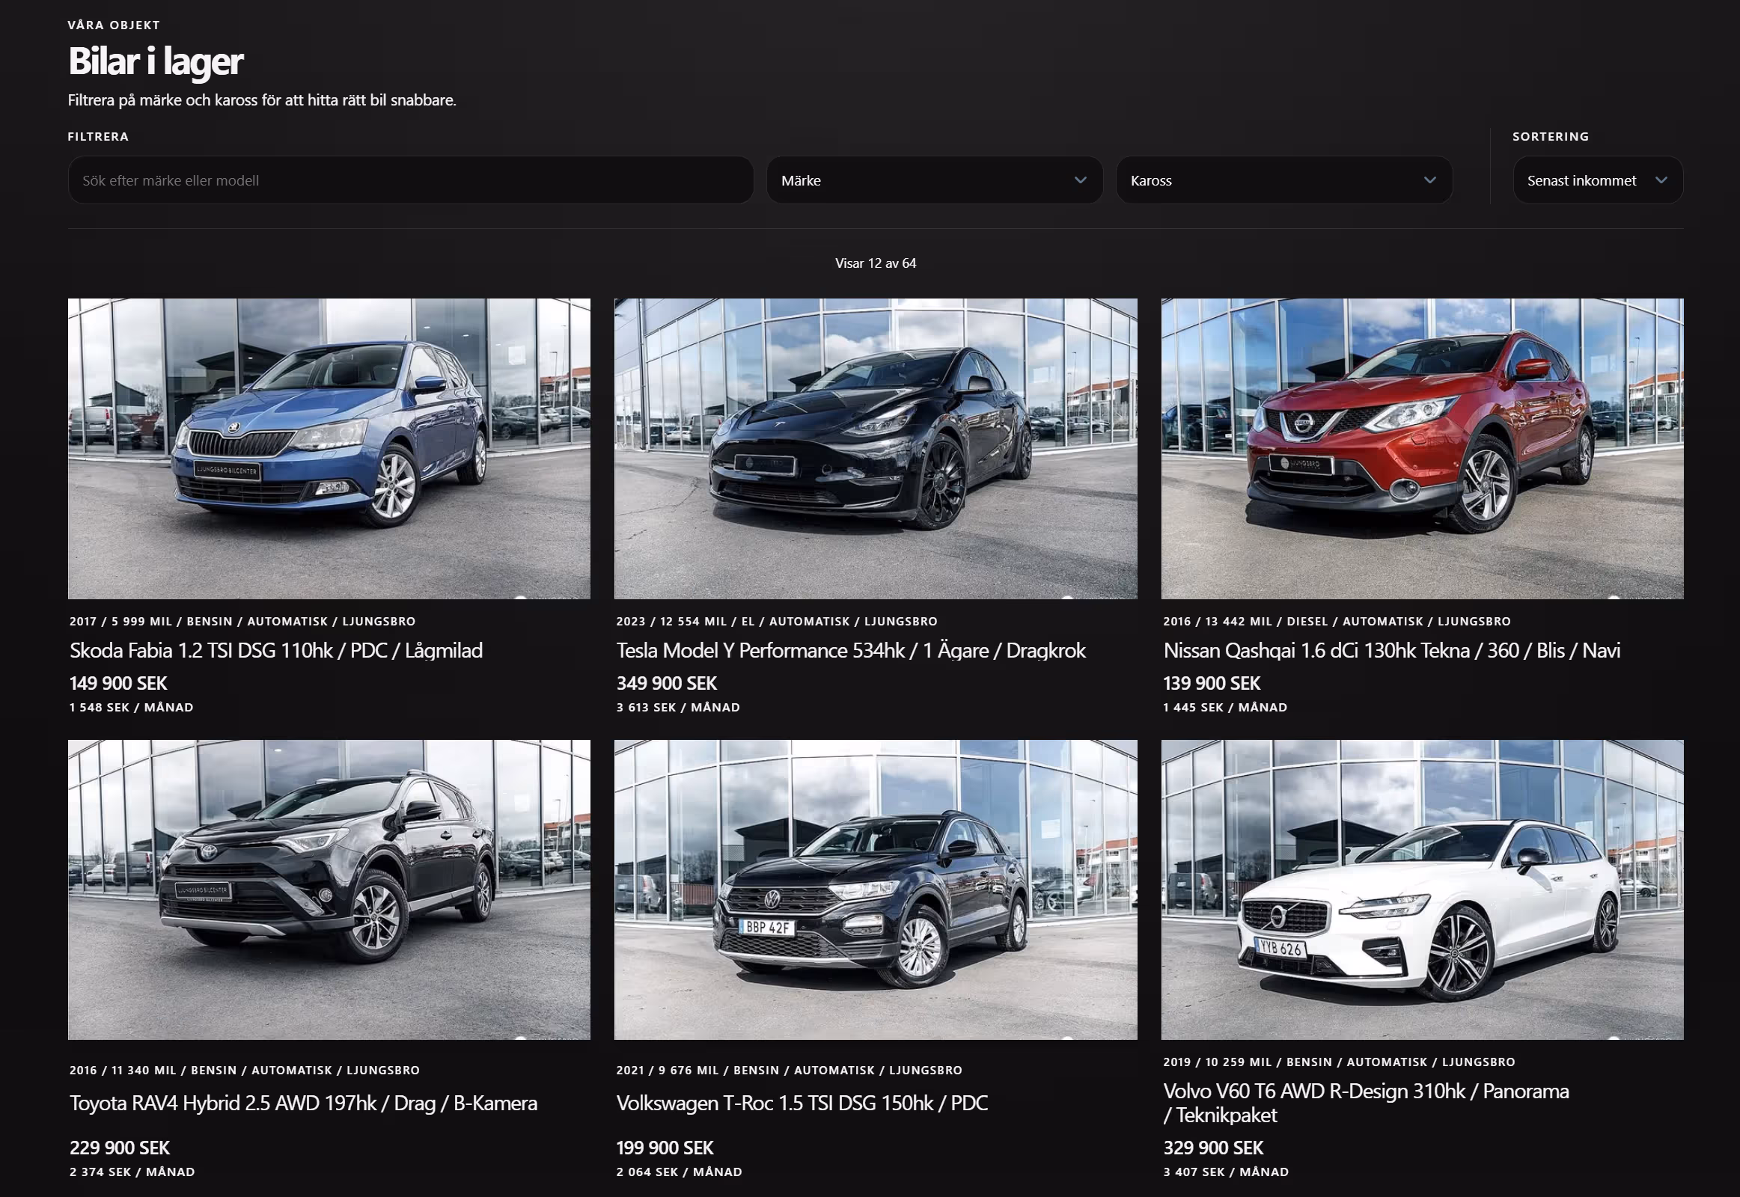Open the red Nissan Qashqai photo
1740x1197 pixels.
pyautogui.click(x=1421, y=447)
